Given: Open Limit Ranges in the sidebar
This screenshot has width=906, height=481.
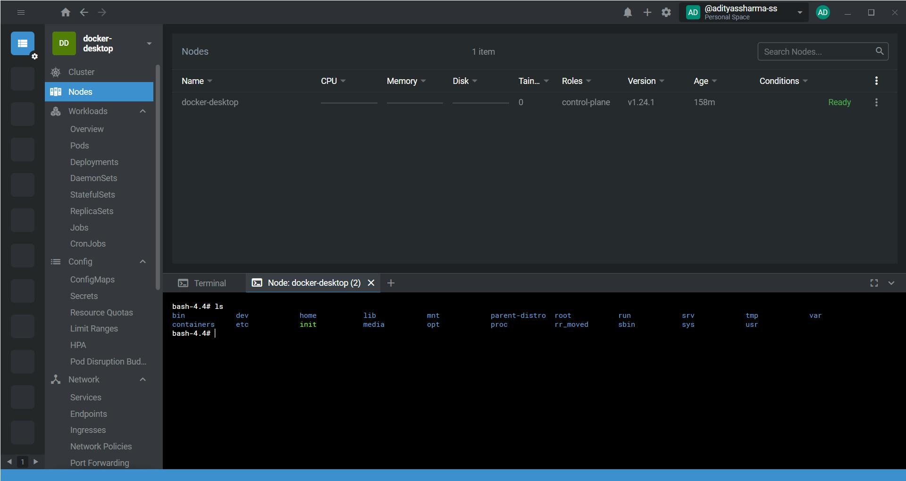Looking at the screenshot, I should pyautogui.click(x=94, y=329).
